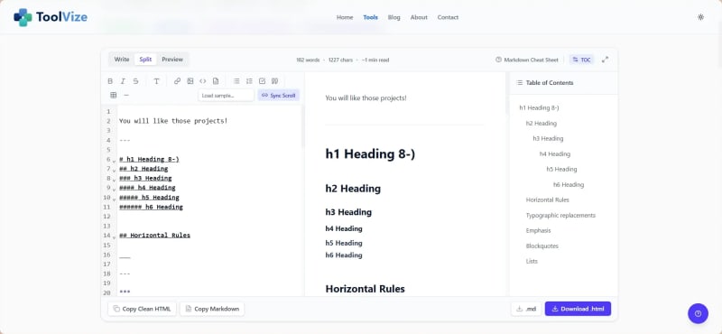Download the file as .md
This screenshot has width=722, height=334.
point(526,309)
